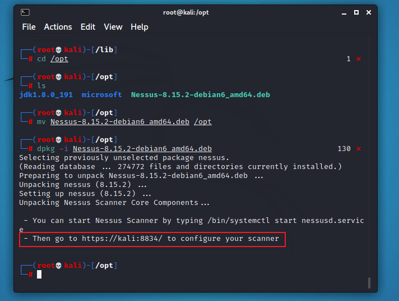
Task: Click the microsoft directory name
Action: pyautogui.click(x=101, y=95)
